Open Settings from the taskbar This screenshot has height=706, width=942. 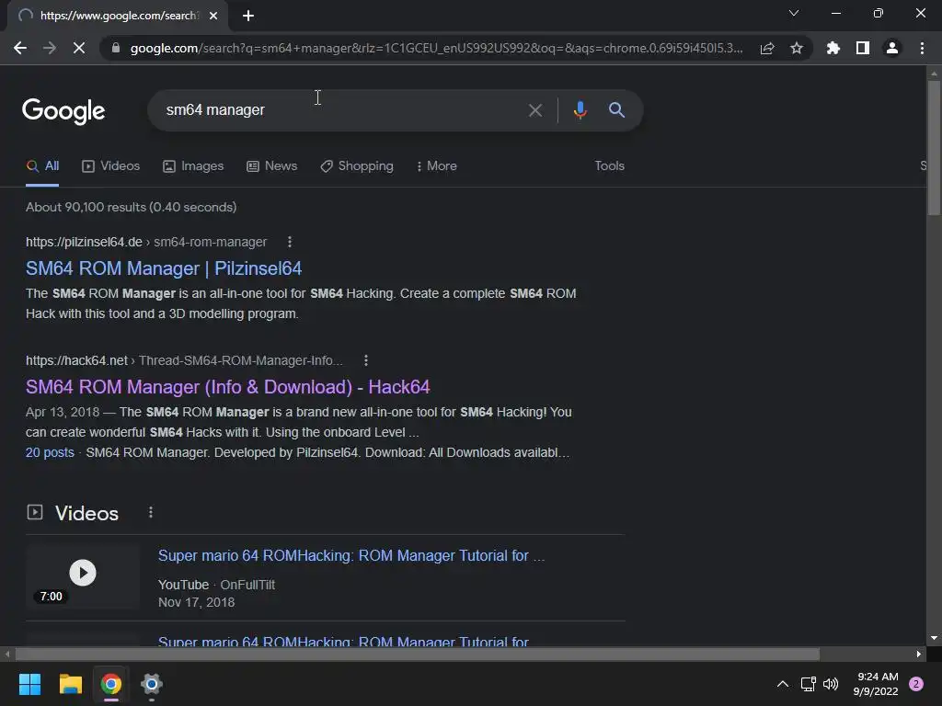click(152, 684)
